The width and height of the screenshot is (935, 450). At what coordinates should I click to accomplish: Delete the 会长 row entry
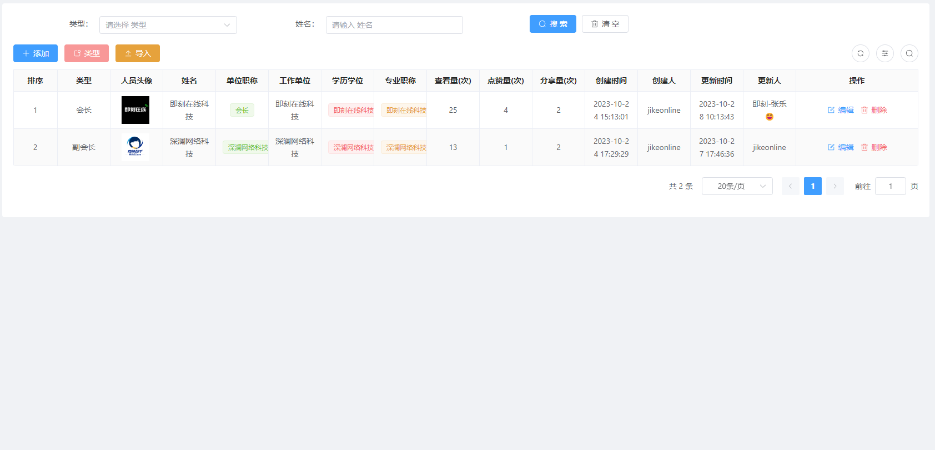(874, 110)
